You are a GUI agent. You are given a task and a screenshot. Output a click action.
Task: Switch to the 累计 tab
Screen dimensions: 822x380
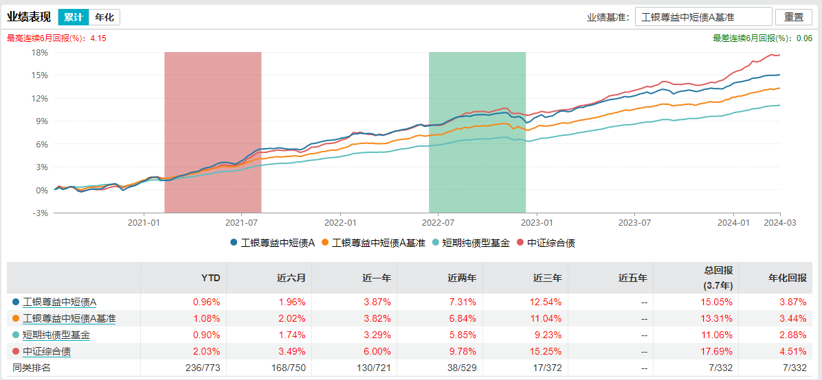coord(74,17)
